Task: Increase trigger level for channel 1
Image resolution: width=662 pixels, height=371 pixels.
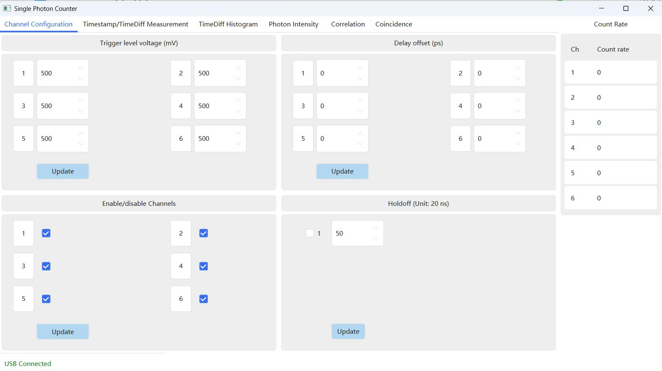Action: point(81,68)
